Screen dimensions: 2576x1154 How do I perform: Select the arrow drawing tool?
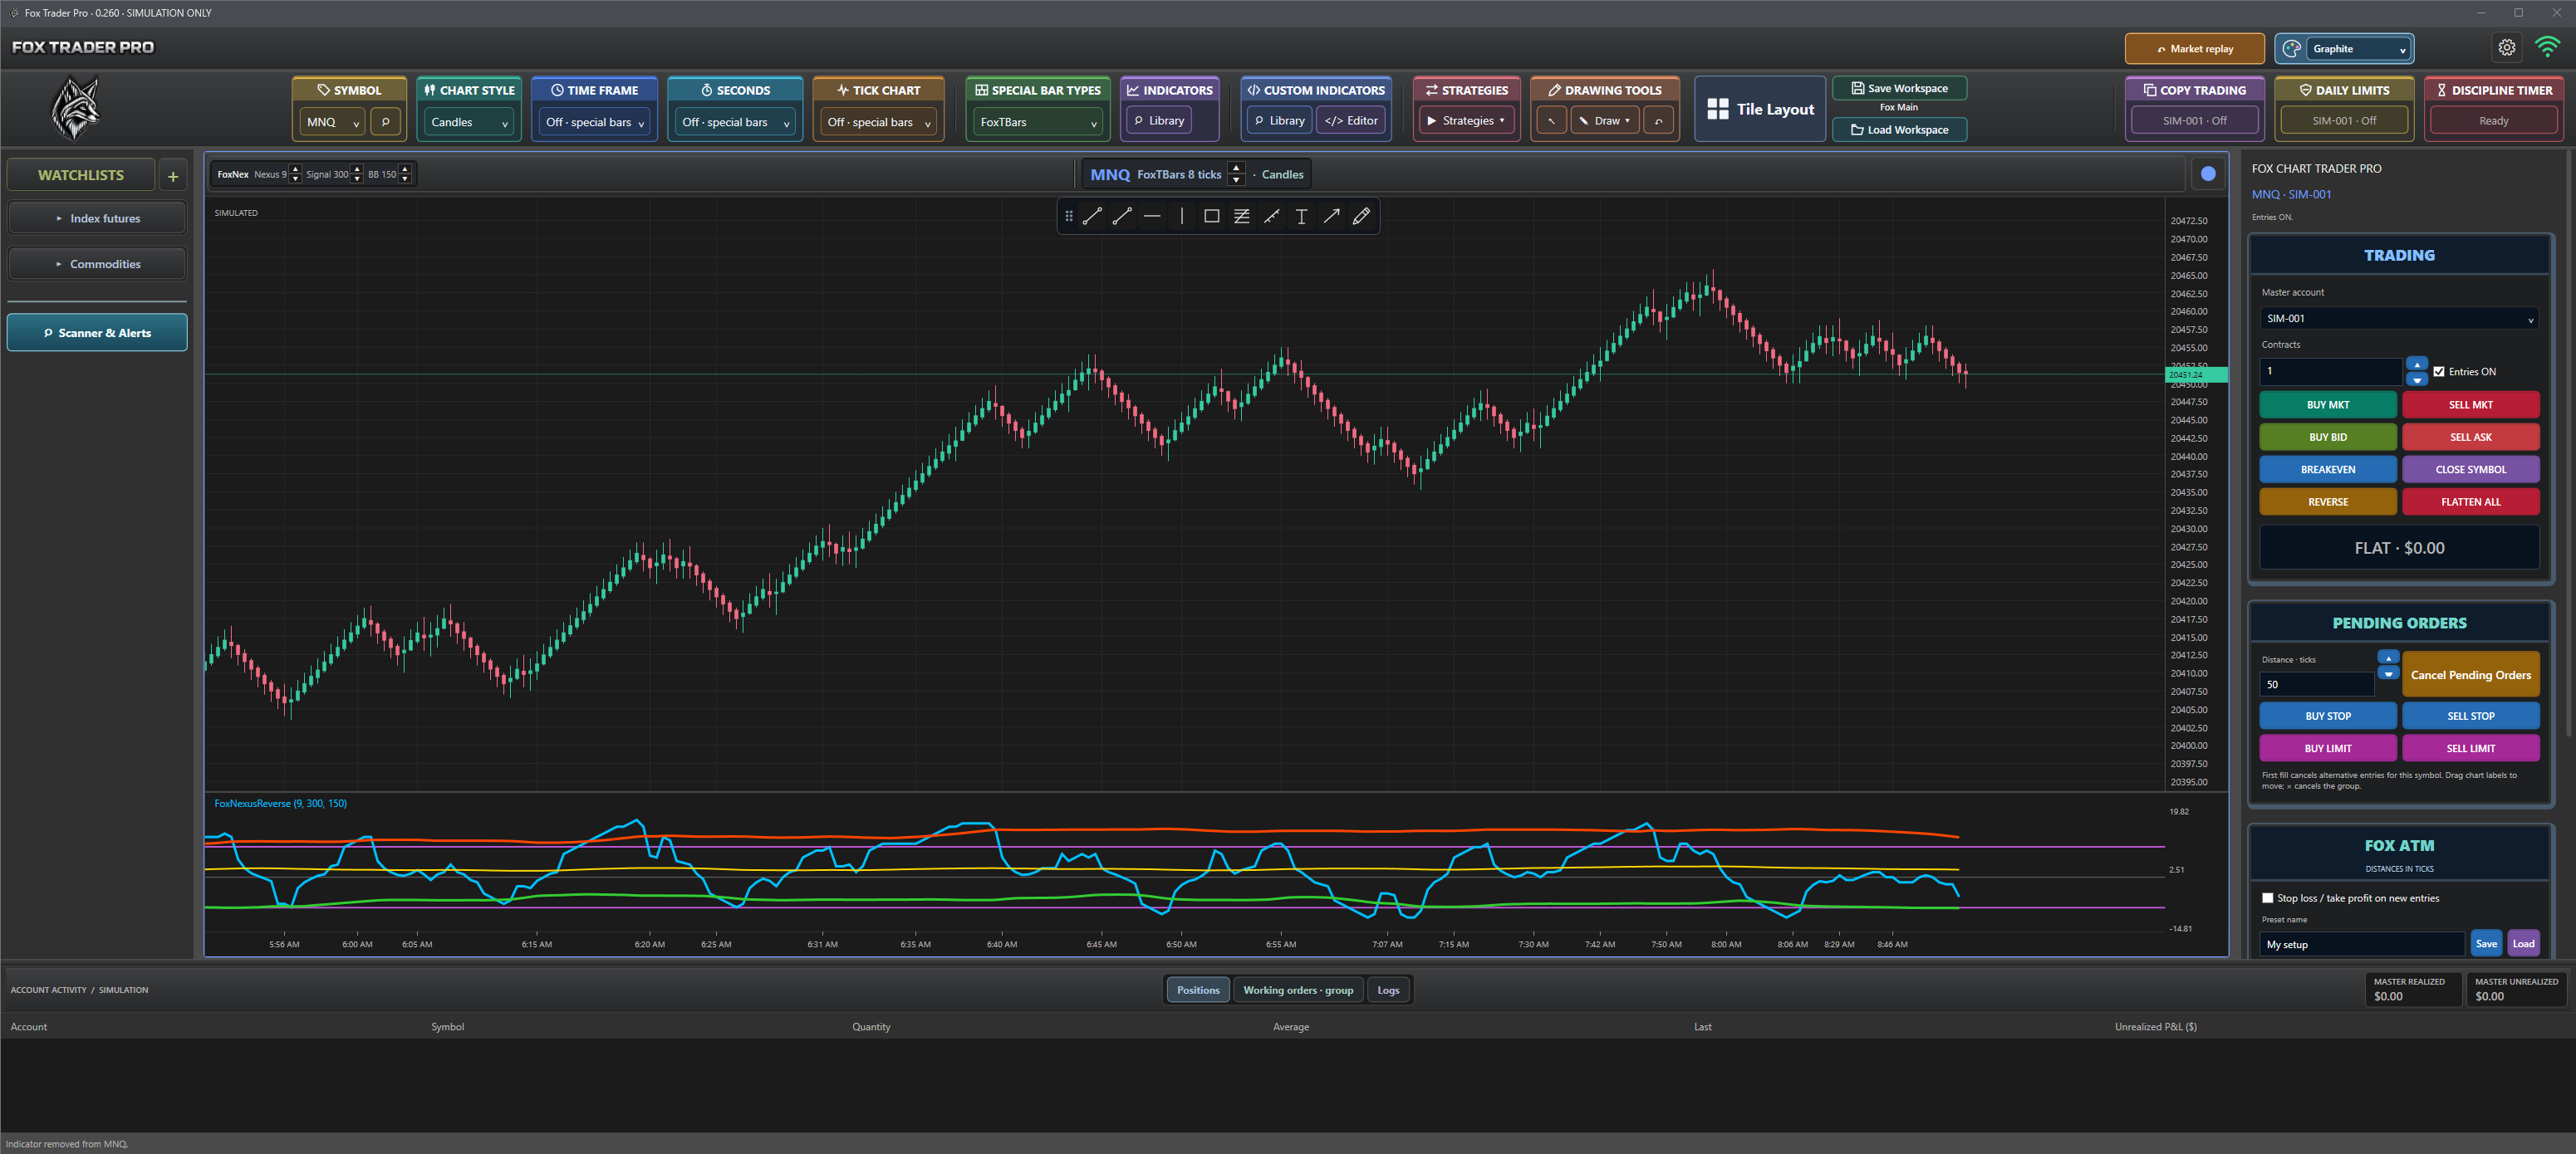coord(1331,216)
